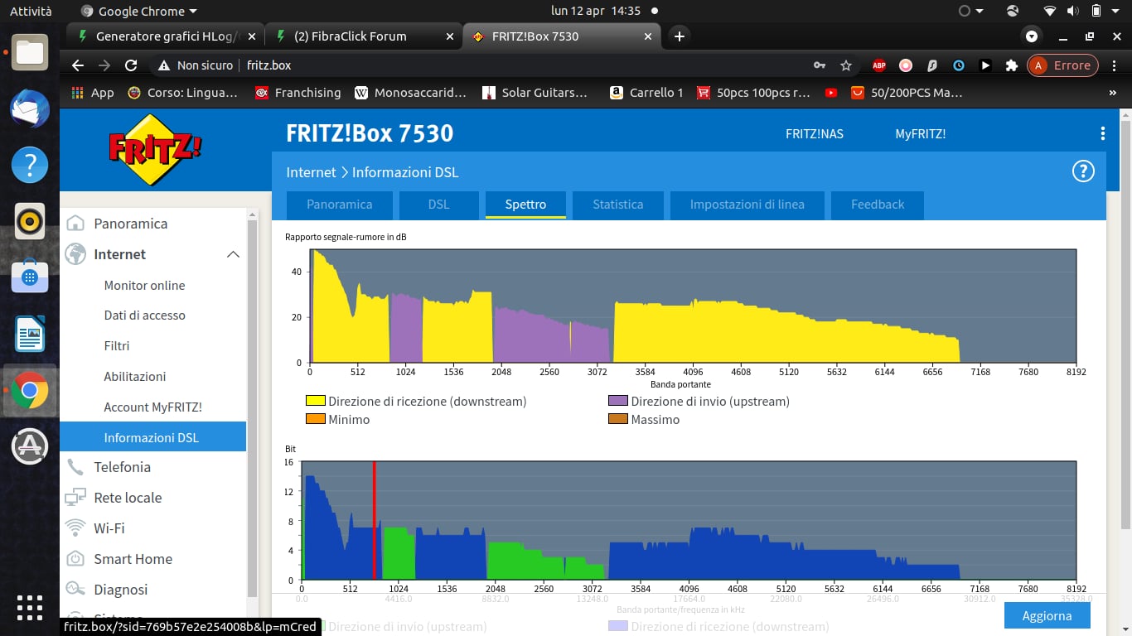Collapse the Internet menu section
1132x636 pixels.
coord(233,254)
